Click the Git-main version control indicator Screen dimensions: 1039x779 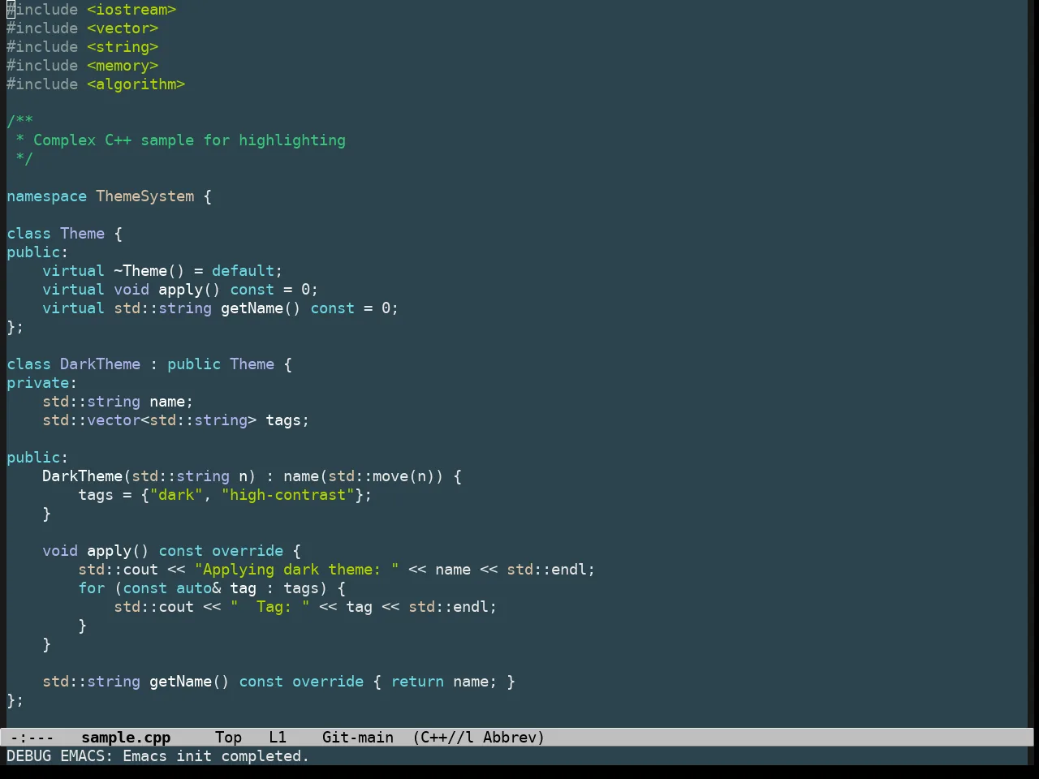click(358, 738)
